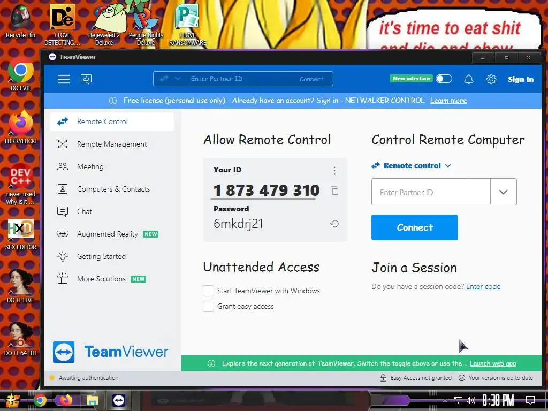Select the DO IT 64 BIT desktop icon

pyautogui.click(x=20, y=339)
